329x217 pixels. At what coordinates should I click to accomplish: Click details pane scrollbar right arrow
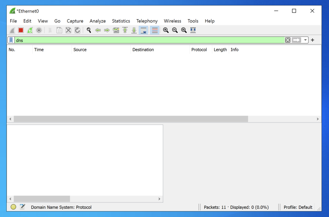159,199
